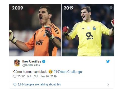This screenshot has height=93, width=135.
Task: Click the blue verified badge
Action: coord(44,61)
